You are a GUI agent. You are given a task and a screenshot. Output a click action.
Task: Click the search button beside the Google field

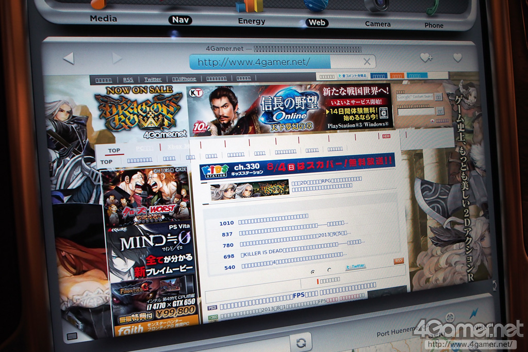[438, 97]
